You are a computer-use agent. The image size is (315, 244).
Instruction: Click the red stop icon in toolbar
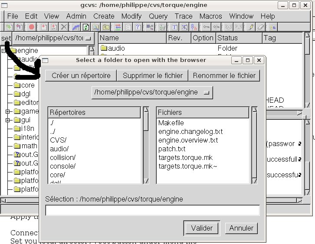pyautogui.click(x=32, y=27)
